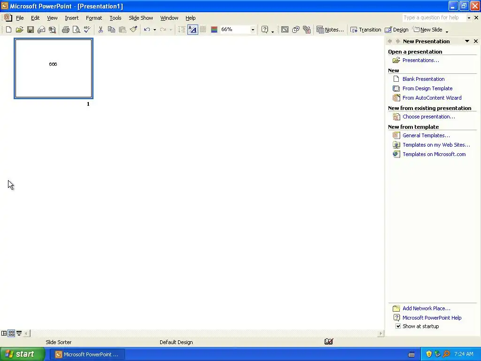
Task: Open the View menu
Action: click(52, 18)
